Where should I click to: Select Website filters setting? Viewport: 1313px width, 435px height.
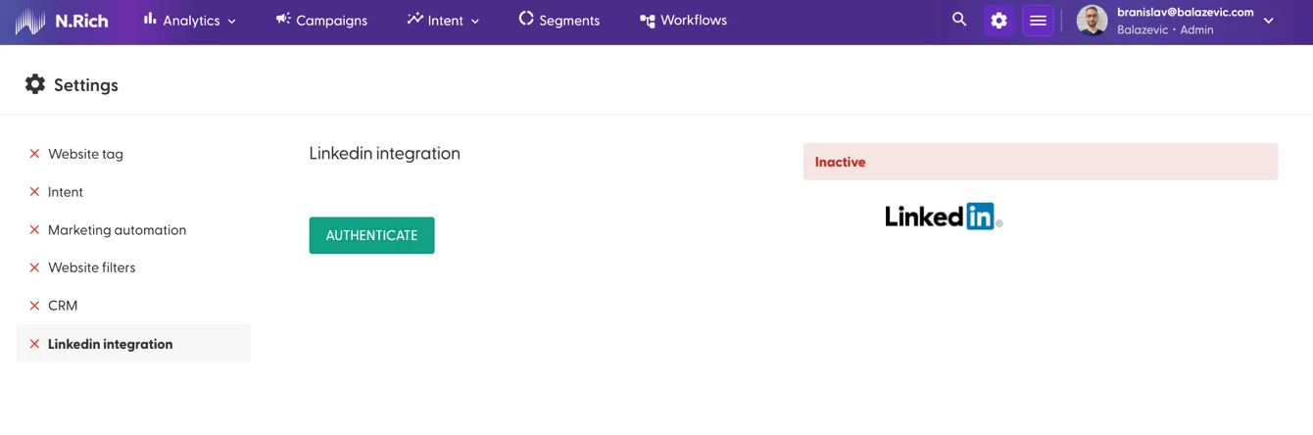coord(92,267)
